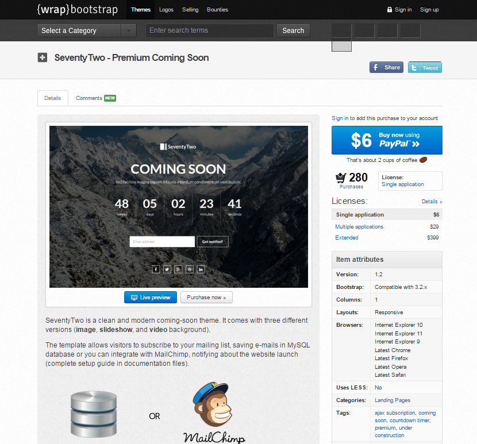
Task: Click the plus icon beside SeventyTwo title
Action: coord(43,57)
